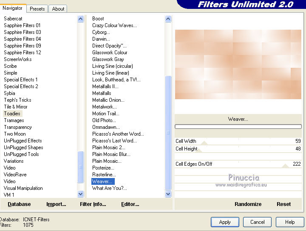The width and height of the screenshot is (306, 231).
Task: Select the Variations category
Action: [x=14, y=161]
